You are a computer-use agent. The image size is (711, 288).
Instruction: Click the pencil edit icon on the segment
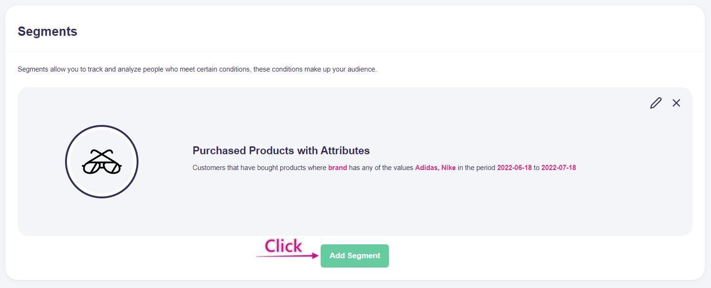pos(655,103)
